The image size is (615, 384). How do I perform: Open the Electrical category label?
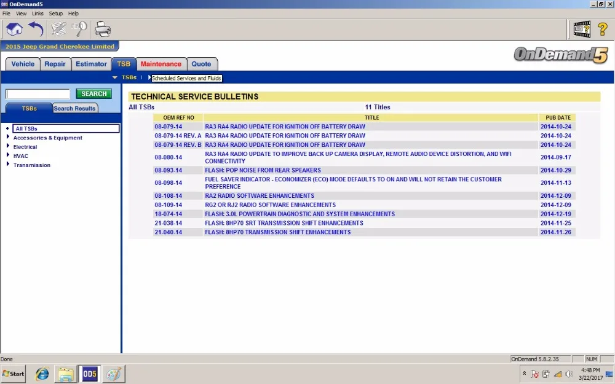click(x=25, y=147)
